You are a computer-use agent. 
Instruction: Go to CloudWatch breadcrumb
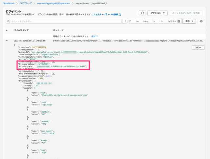9,3
